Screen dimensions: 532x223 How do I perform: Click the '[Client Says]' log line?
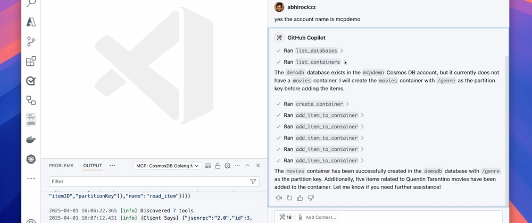(151, 218)
